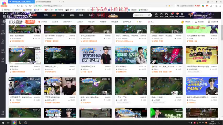Open 金牌整活大师 stream thumbnail
The image size is (223, 125).
pyautogui.click(x=131, y=55)
